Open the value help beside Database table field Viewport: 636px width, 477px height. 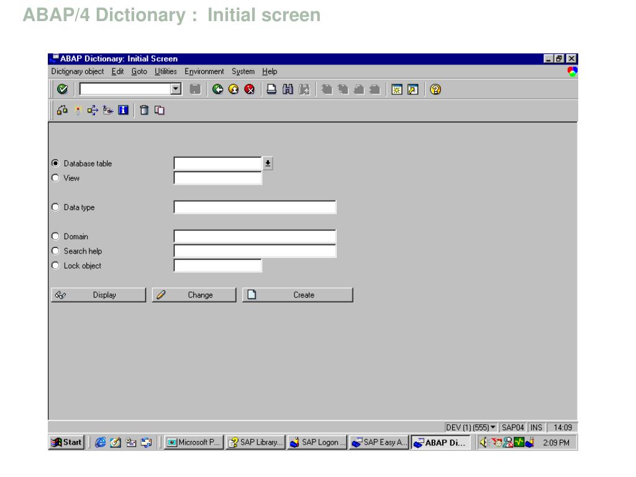click(x=268, y=163)
